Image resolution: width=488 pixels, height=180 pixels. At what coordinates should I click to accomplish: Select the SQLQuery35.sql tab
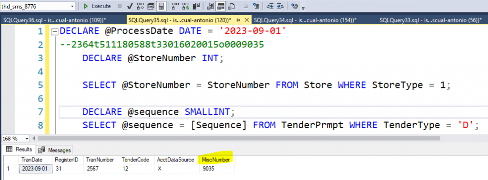click(x=180, y=20)
